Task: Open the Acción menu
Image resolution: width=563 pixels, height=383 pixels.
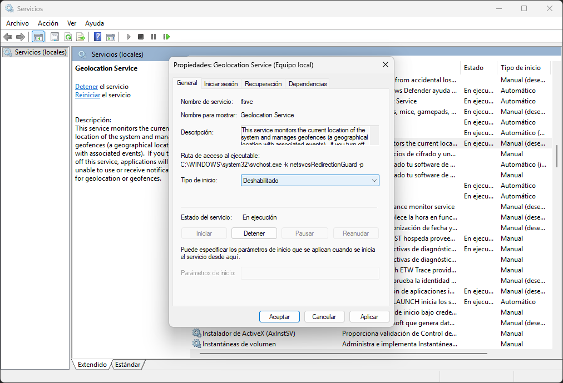Action: (x=48, y=23)
